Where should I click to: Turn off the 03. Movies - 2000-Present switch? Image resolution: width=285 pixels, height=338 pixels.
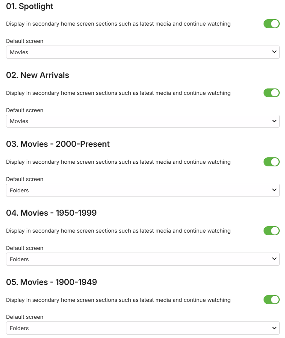pos(271,162)
